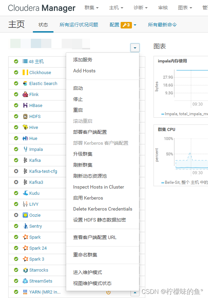Select 升级群集 menu entry

(102, 154)
